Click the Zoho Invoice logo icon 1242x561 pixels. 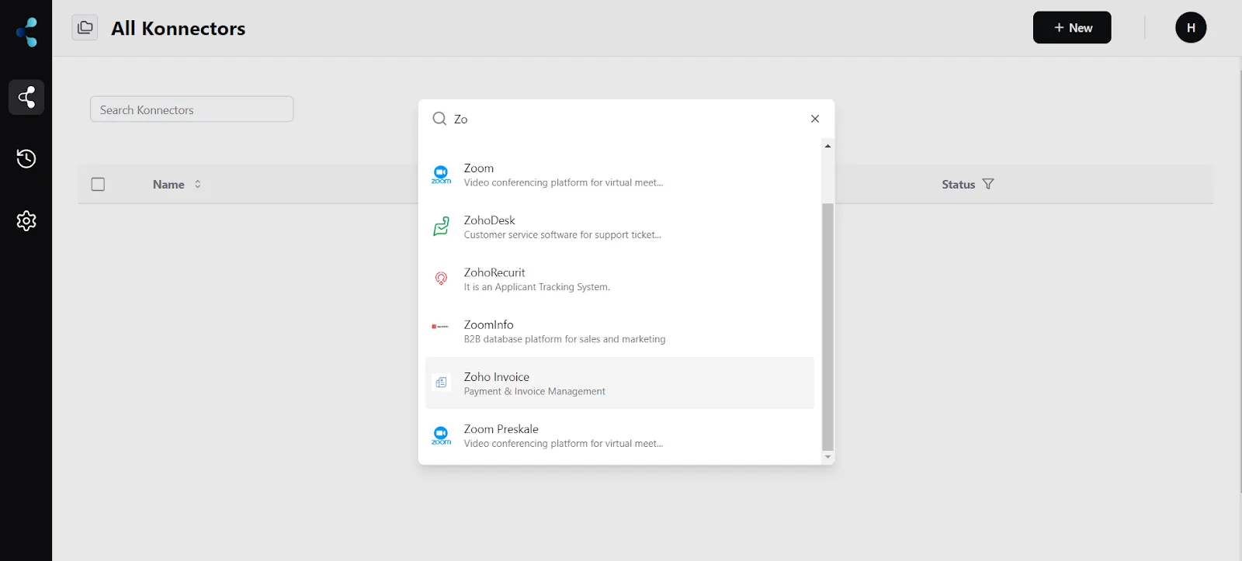click(441, 383)
